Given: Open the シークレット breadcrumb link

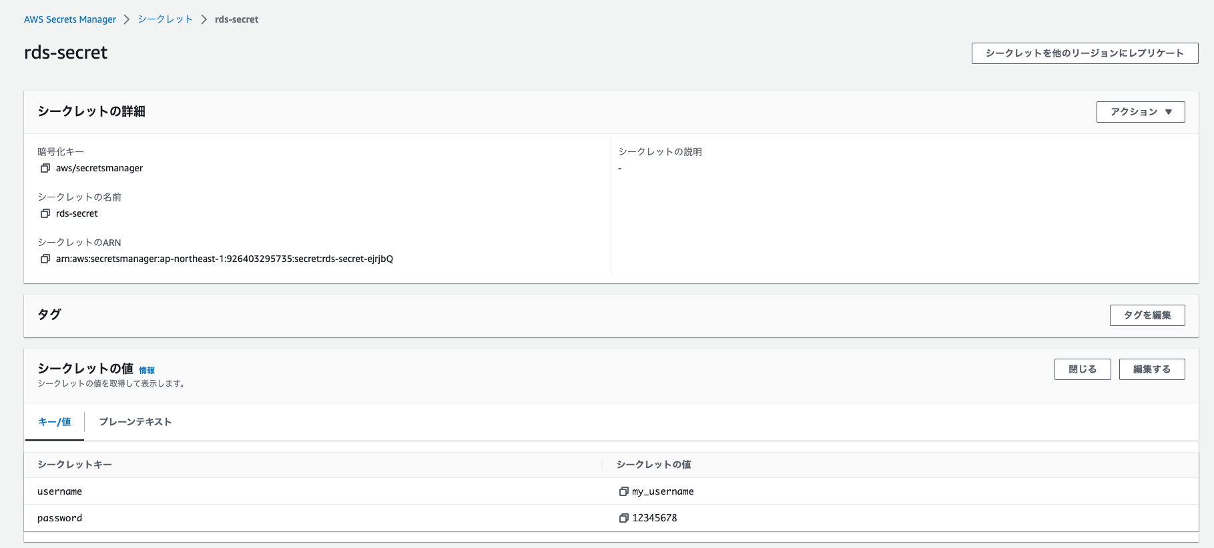Looking at the screenshot, I should click(x=166, y=19).
